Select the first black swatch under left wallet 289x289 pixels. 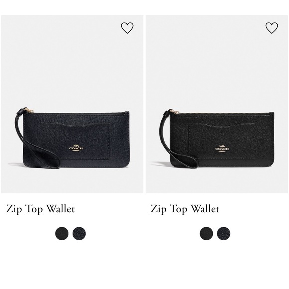[x=62, y=233]
